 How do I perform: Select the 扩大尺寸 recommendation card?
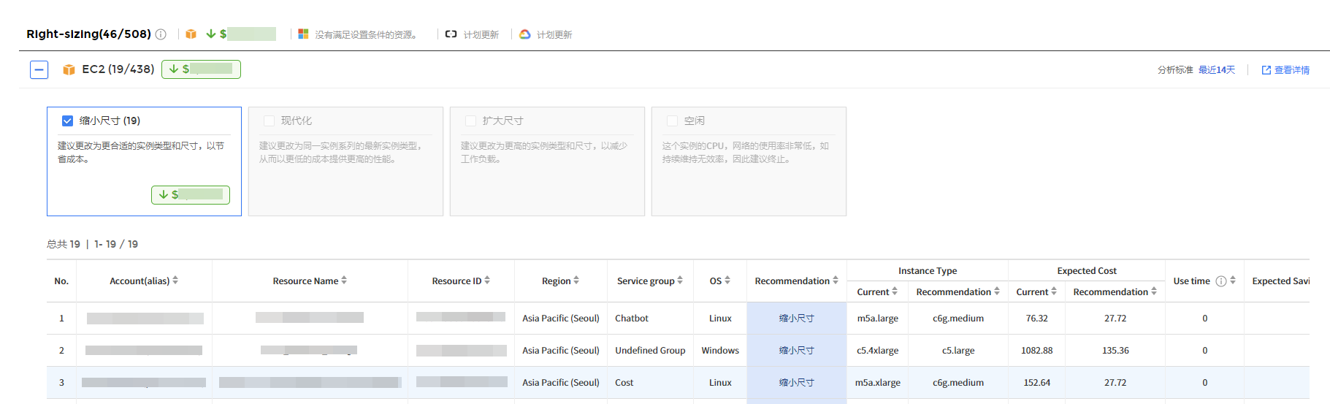point(547,161)
